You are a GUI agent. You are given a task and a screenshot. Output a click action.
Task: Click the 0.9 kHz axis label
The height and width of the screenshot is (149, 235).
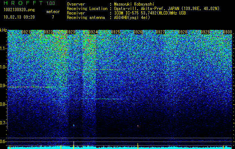(3, 86)
